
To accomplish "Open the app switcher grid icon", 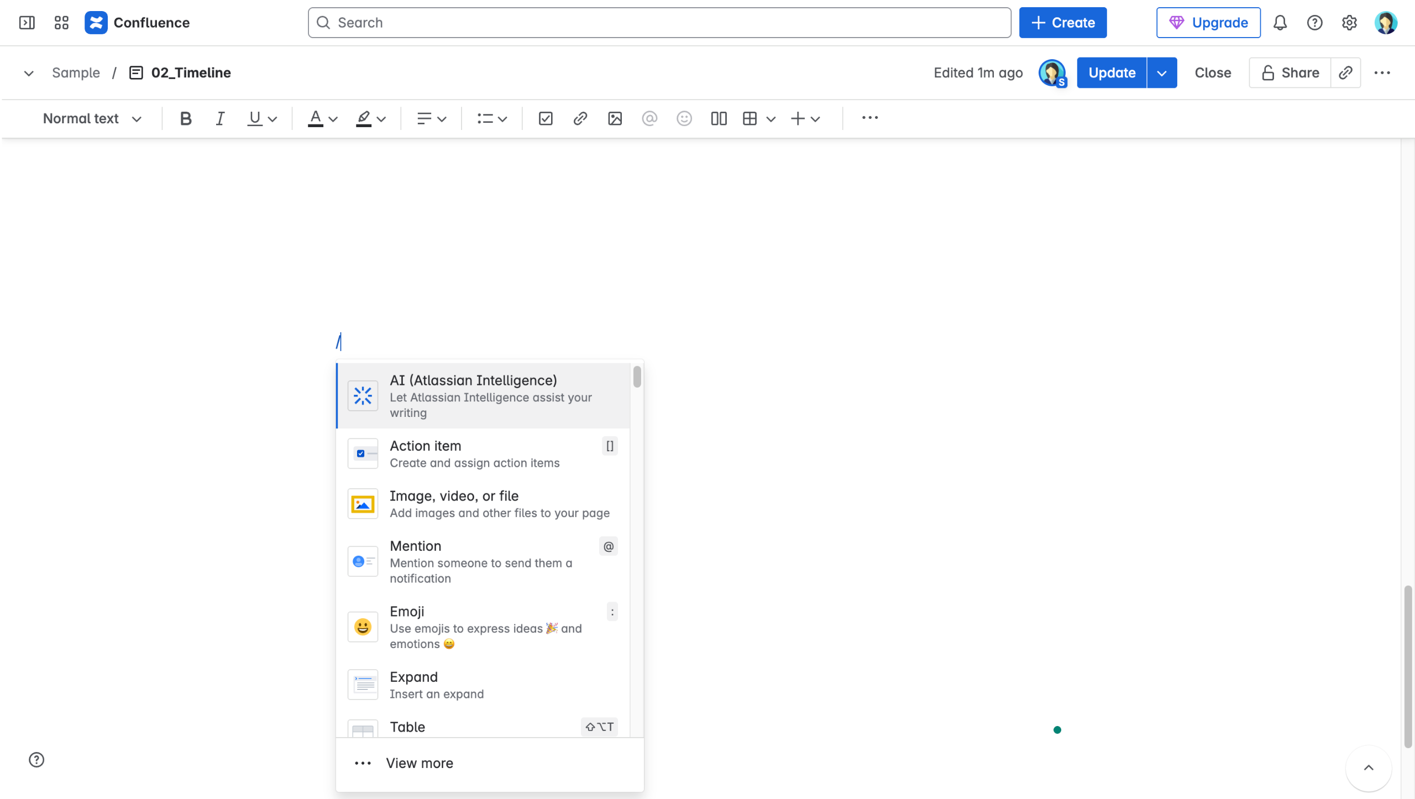I will tap(61, 23).
